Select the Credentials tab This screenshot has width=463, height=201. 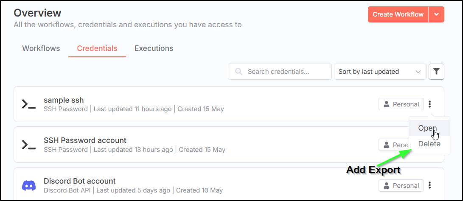click(97, 48)
